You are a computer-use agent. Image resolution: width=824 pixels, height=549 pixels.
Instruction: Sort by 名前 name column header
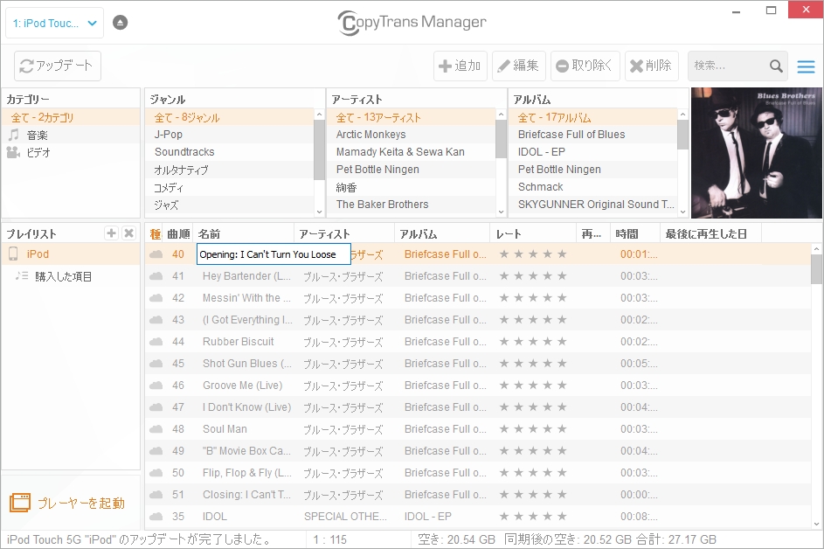pos(244,234)
